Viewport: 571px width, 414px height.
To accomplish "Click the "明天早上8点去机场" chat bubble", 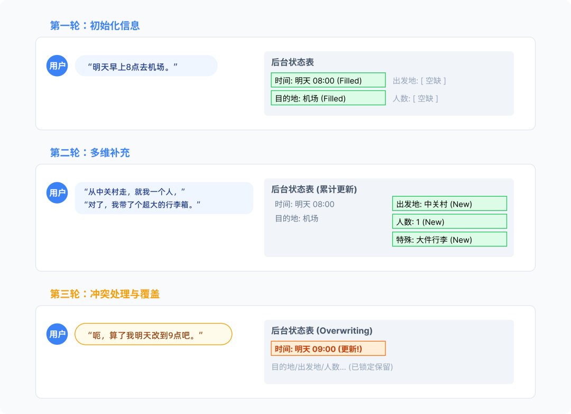I will 146,66.
